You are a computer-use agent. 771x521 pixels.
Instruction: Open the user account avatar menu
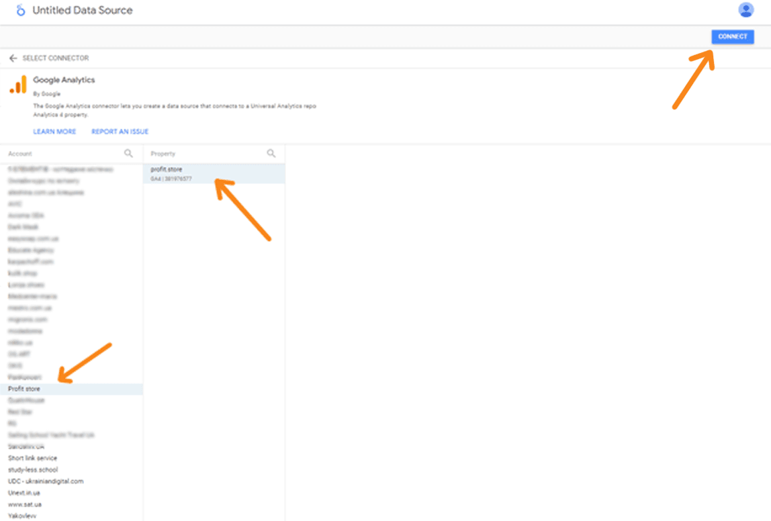745,10
